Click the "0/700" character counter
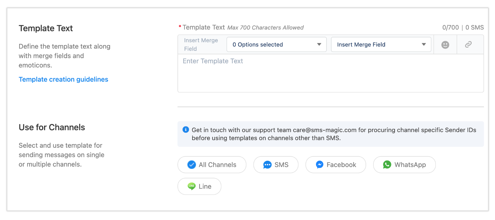The height and width of the screenshot is (220, 495). pos(451,27)
